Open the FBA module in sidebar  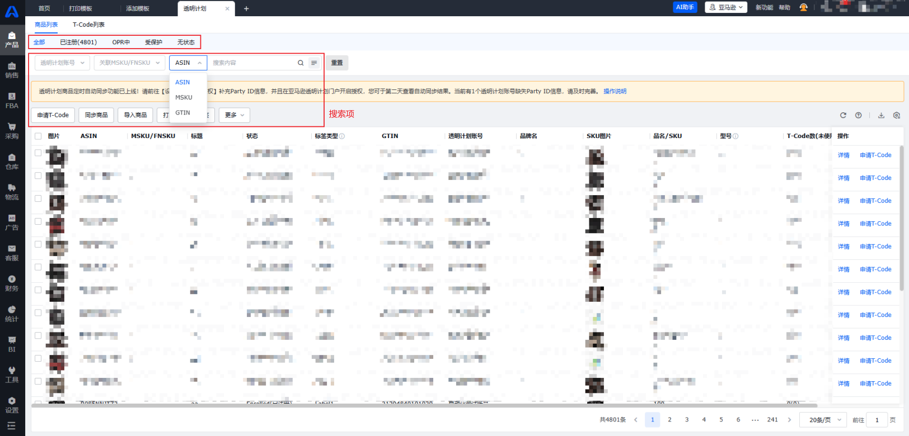pyautogui.click(x=12, y=100)
